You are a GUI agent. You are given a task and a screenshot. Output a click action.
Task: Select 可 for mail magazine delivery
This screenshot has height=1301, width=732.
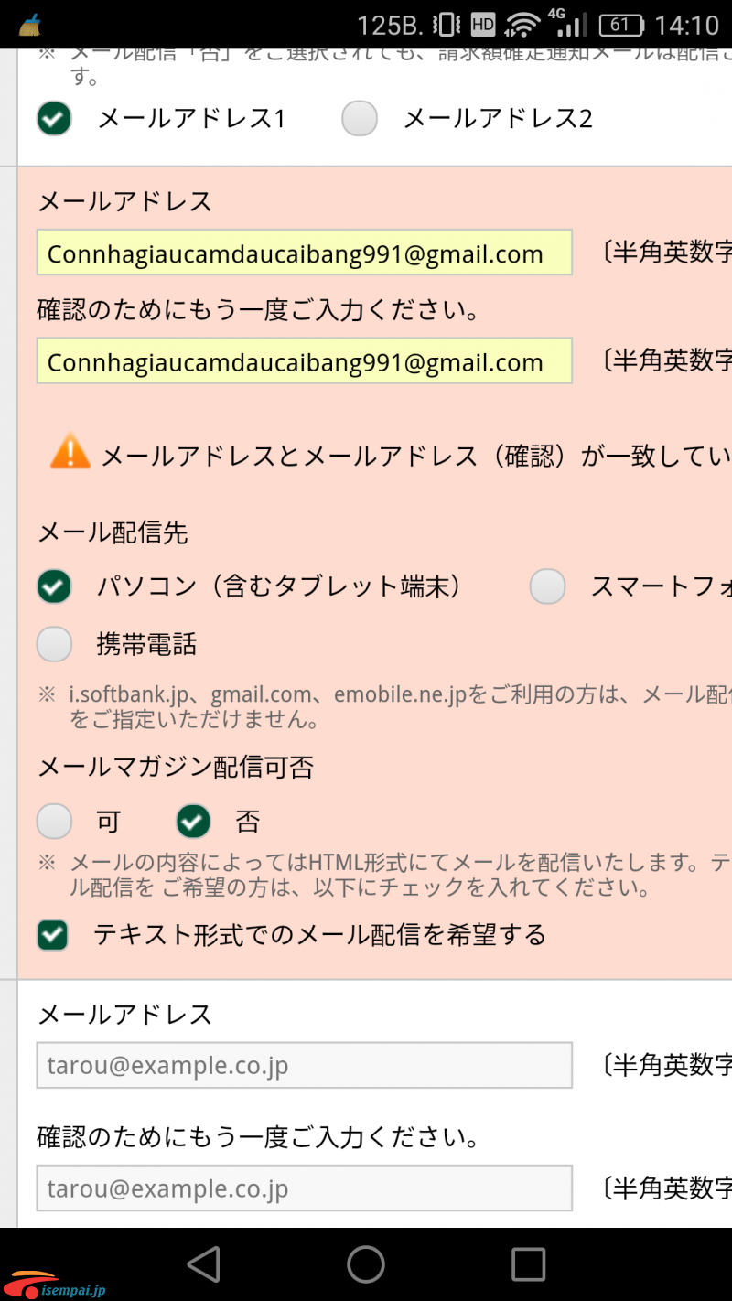[x=54, y=822]
